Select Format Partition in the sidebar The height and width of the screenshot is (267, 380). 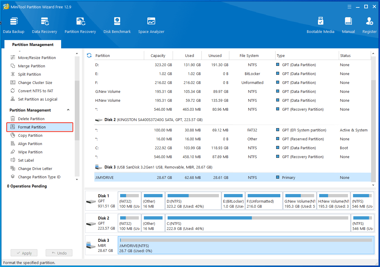click(x=32, y=127)
